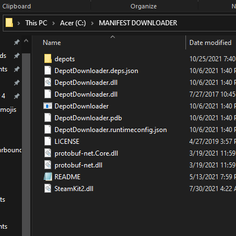Click the sidebar scroll-up arrow

(x=26, y=40)
